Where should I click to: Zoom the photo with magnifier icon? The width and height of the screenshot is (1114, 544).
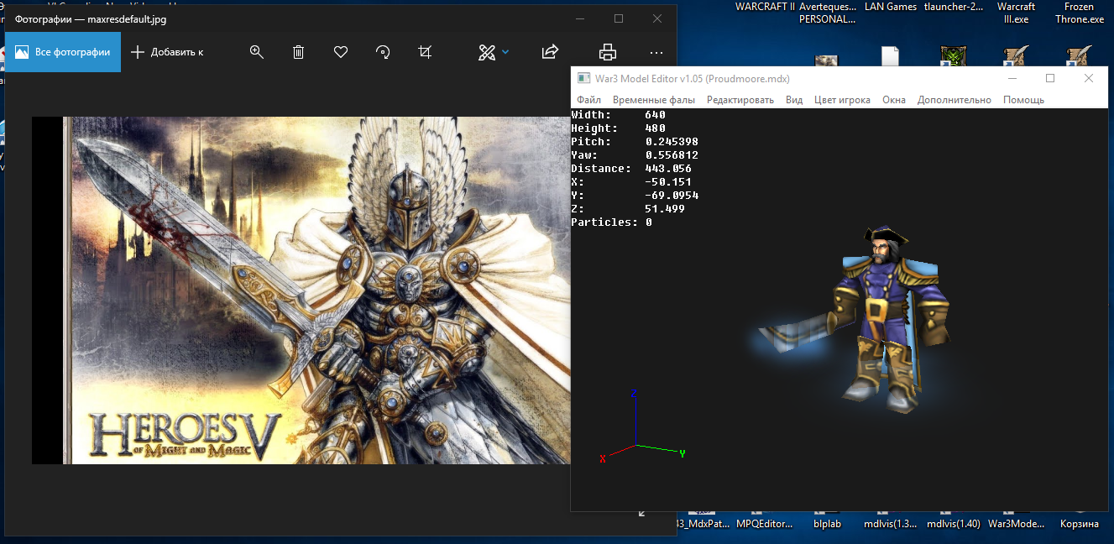pyautogui.click(x=257, y=52)
